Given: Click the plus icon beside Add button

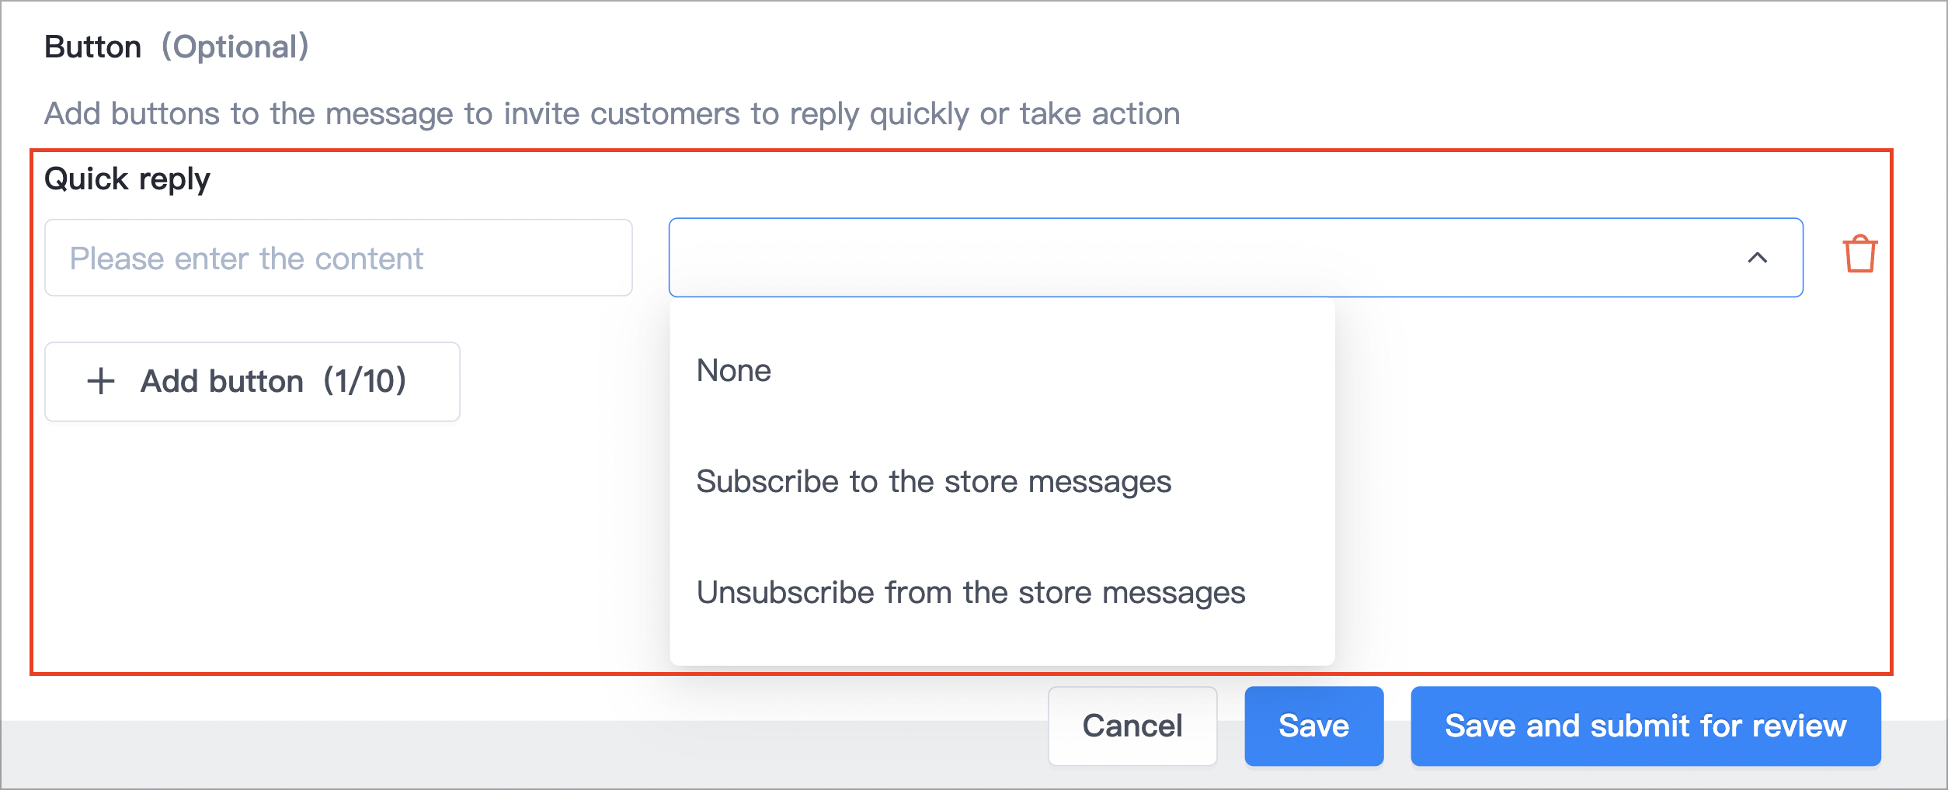Looking at the screenshot, I should [x=101, y=382].
